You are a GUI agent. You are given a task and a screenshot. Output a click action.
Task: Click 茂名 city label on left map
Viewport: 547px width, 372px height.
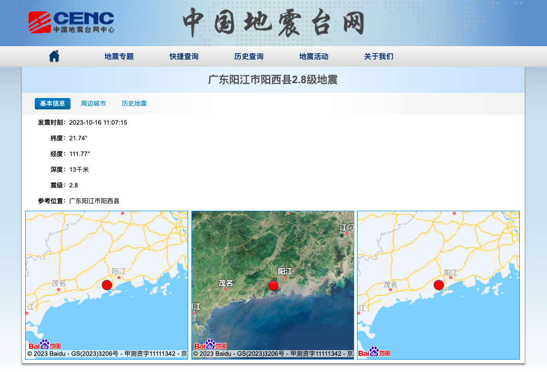coord(59,283)
